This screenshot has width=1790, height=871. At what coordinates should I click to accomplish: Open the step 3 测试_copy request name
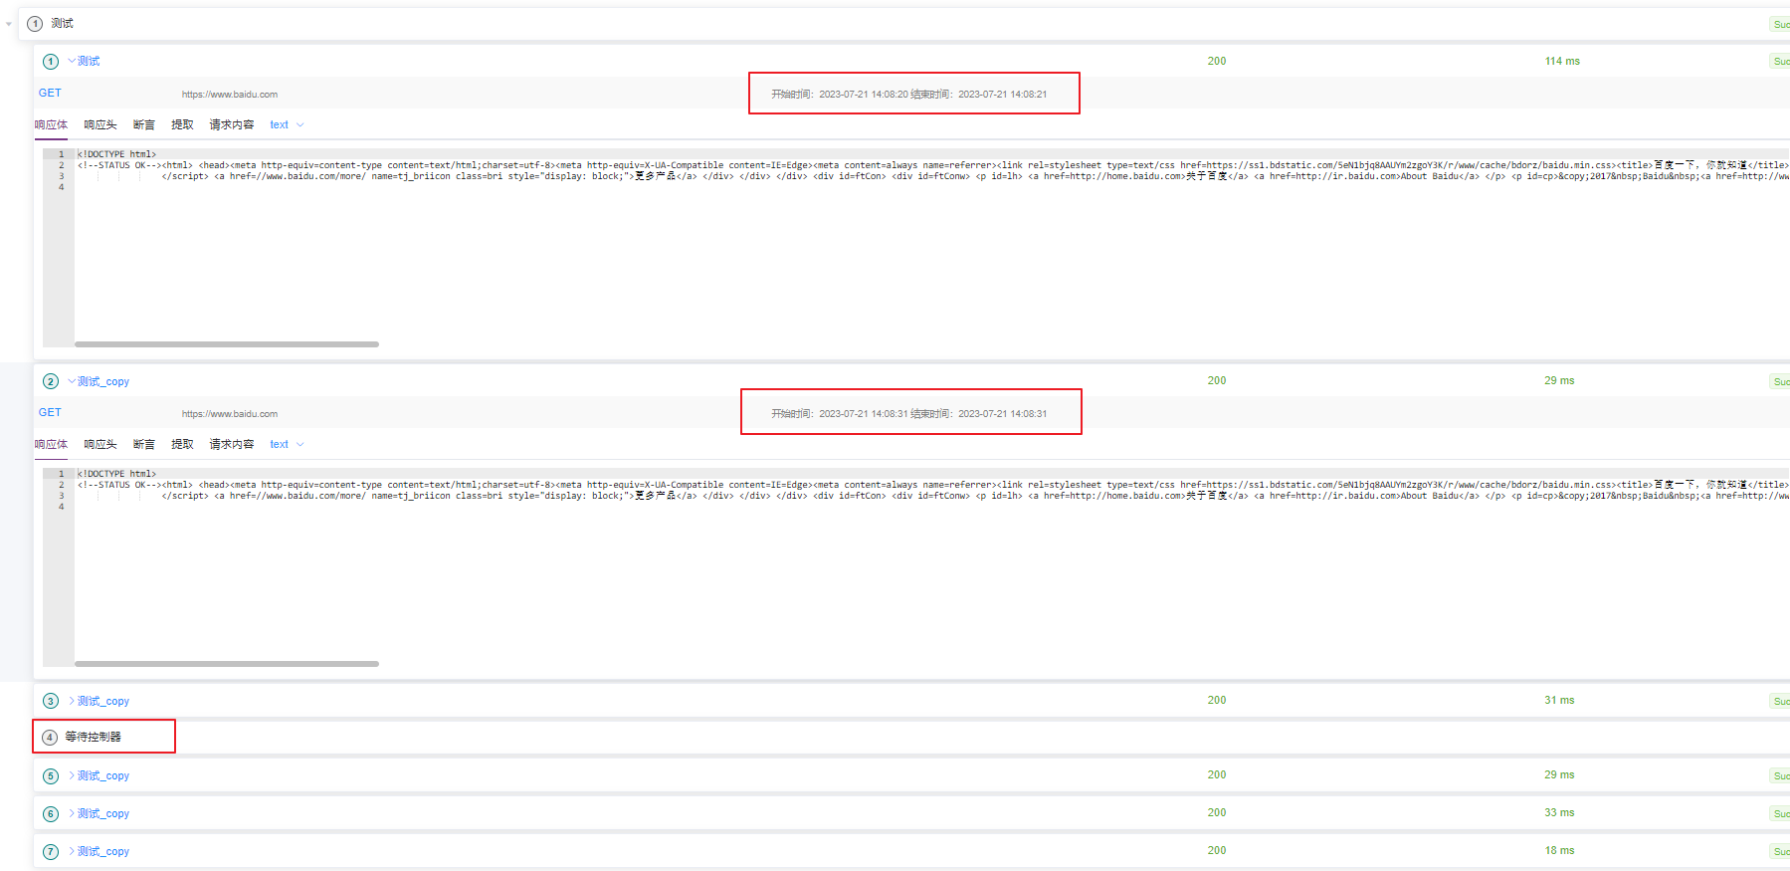click(103, 701)
